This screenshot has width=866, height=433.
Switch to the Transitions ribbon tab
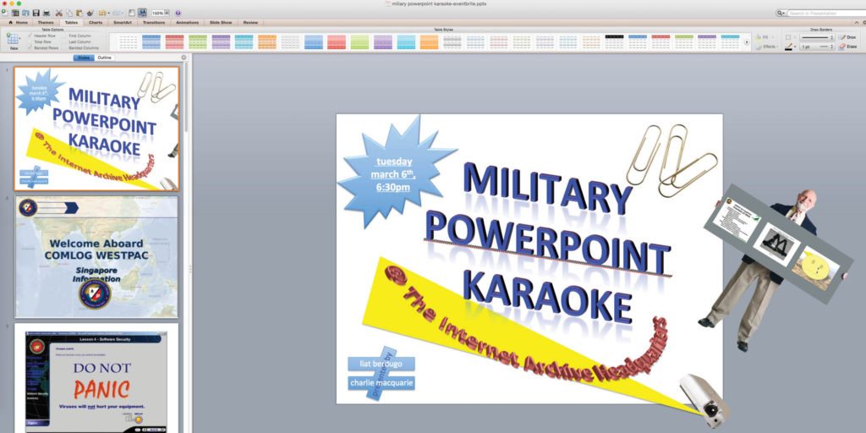coord(154,22)
